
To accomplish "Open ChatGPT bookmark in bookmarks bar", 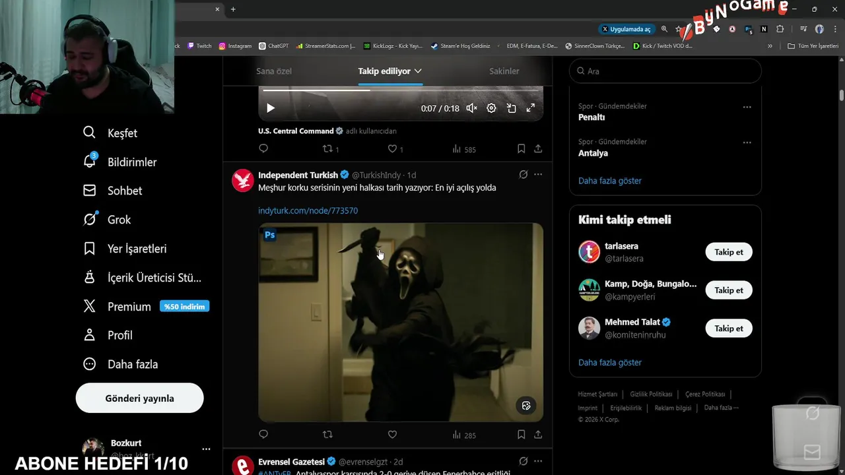I will click(x=274, y=46).
